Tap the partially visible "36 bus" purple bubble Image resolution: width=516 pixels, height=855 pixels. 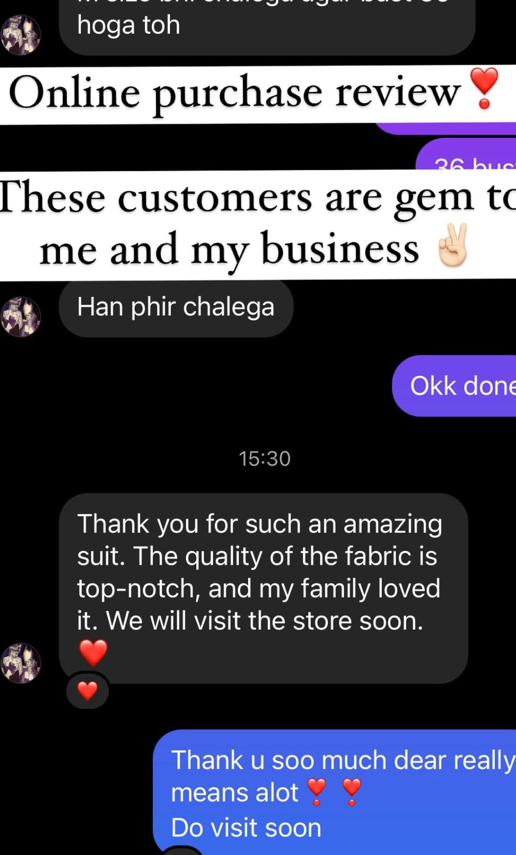466,154
